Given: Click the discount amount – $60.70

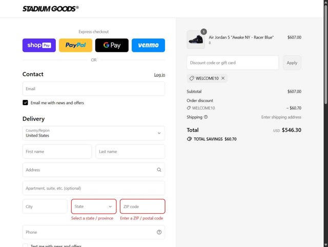Looking at the screenshot, I should [x=294, y=108].
